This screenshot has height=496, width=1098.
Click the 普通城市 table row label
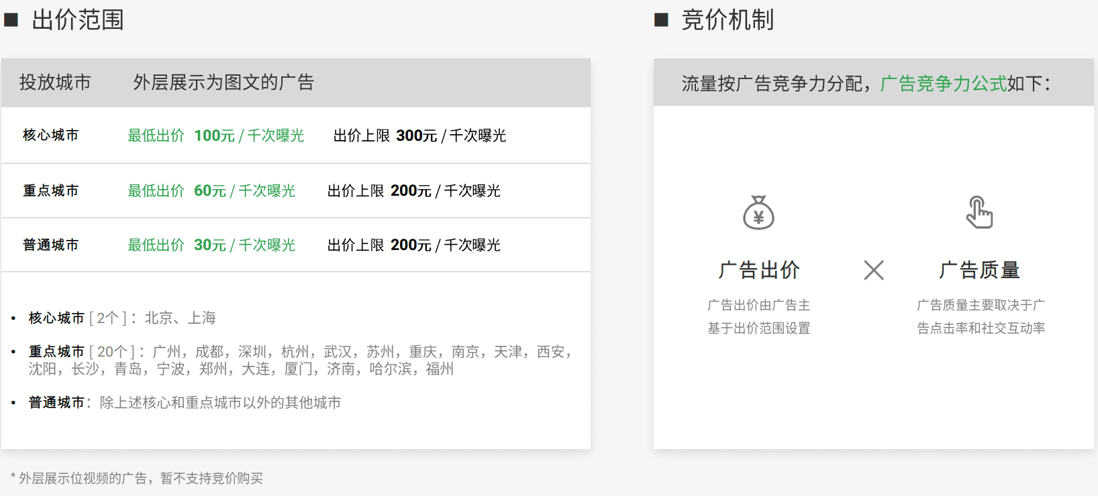click(51, 245)
